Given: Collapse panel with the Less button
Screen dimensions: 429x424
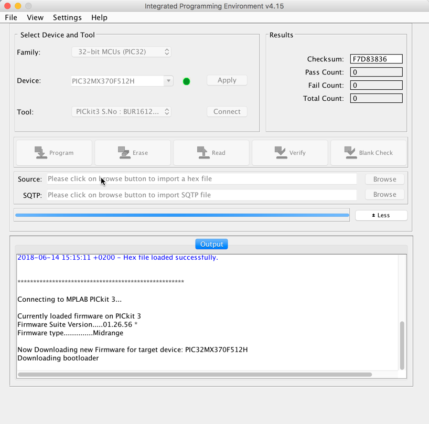Looking at the screenshot, I should pos(381,215).
